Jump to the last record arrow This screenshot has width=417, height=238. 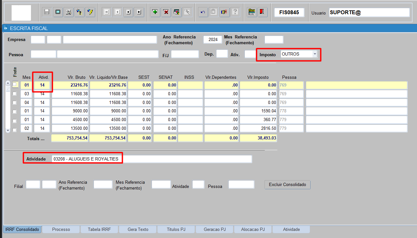[139, 12]
